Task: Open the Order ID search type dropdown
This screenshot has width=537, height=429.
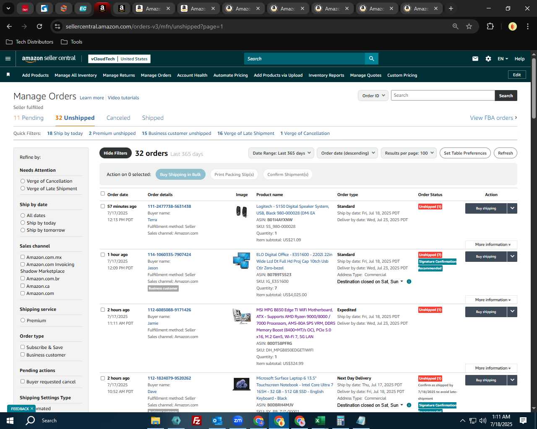Action: pos(373,96)
